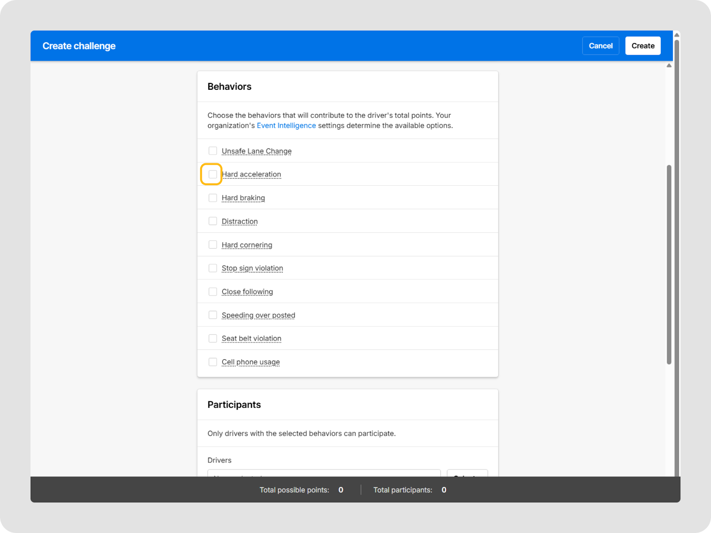This screenshot has width=711, height=533.
Task: Click the "Seat belt violation" label text
Action: [x=251, y=338]
